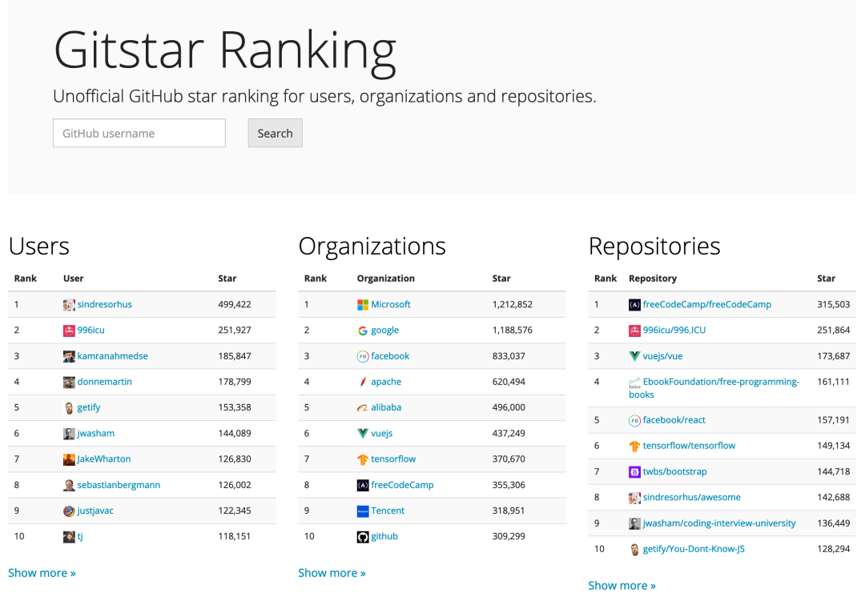The width and height of the screenshot is (865, 601).
Task: Expand Users list with Show more
Action: point(42,573)
